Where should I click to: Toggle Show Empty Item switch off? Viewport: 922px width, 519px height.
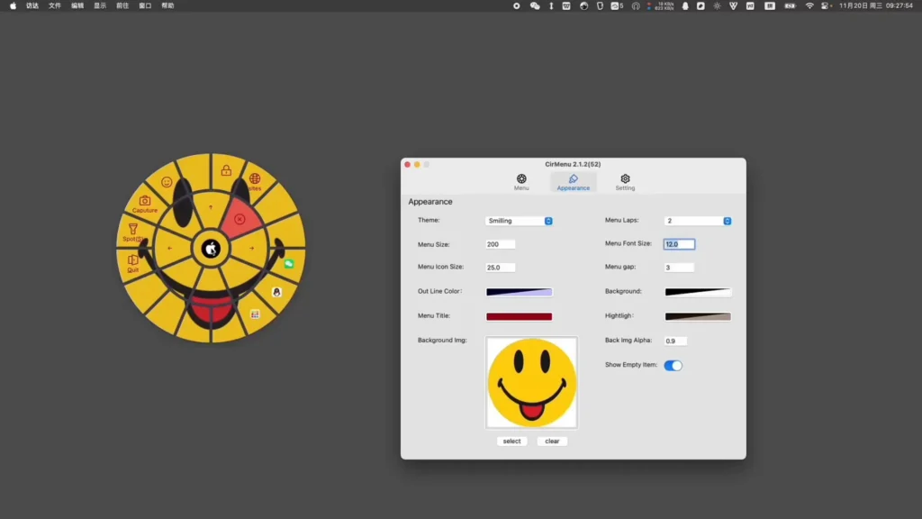pos(673,365)
